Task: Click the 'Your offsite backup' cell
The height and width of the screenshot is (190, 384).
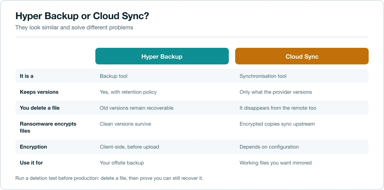Action: (122, 163)
